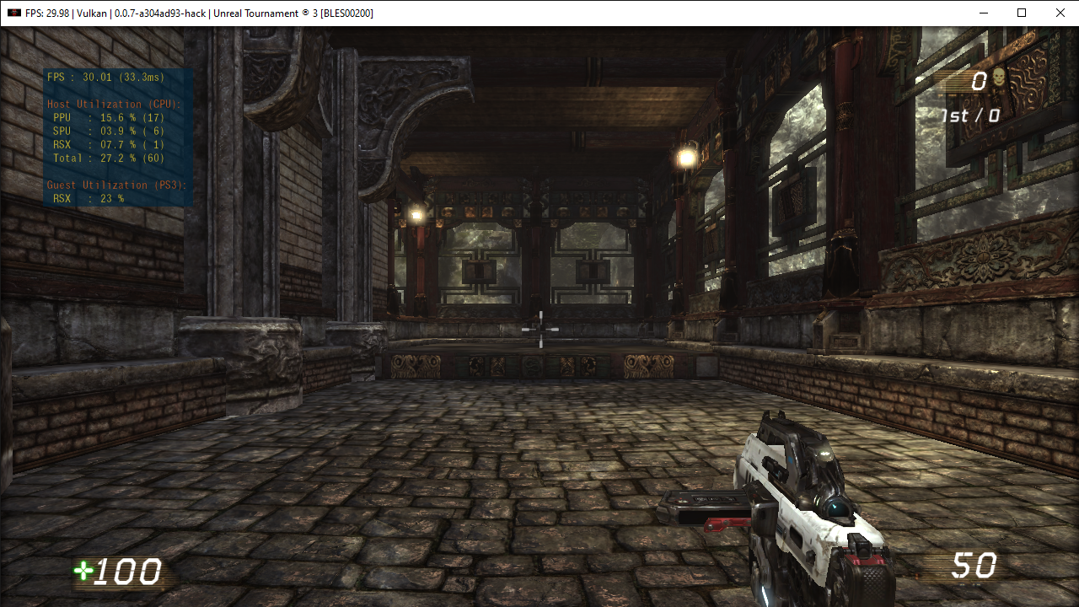Click the center crosshair reticle
This screenshot has height=607, width=1079.
[x=539, y=329]
